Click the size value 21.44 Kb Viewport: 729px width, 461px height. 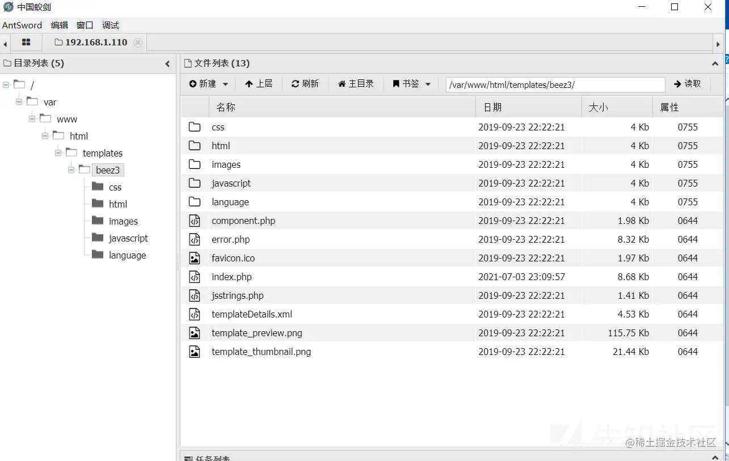click(x=631, y=352)
